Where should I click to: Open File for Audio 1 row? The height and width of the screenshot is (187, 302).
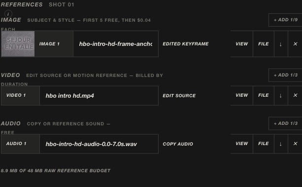coord(263,144)
